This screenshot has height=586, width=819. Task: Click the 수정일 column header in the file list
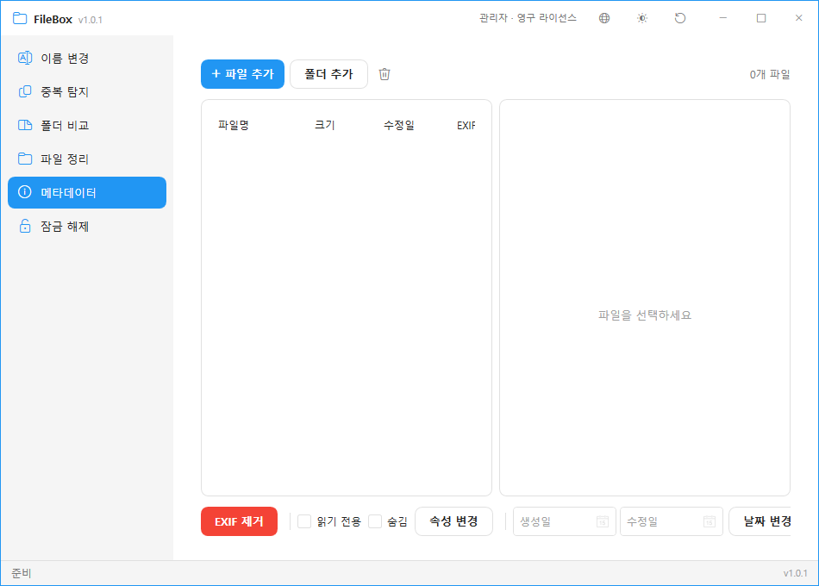pos(399,125)
